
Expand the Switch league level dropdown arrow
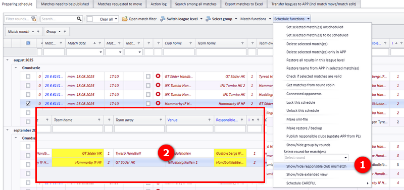pos(201,19)
